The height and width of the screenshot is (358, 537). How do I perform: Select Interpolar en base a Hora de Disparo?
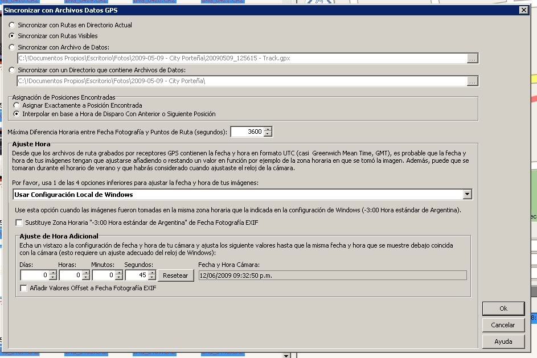tap(17, 114)
